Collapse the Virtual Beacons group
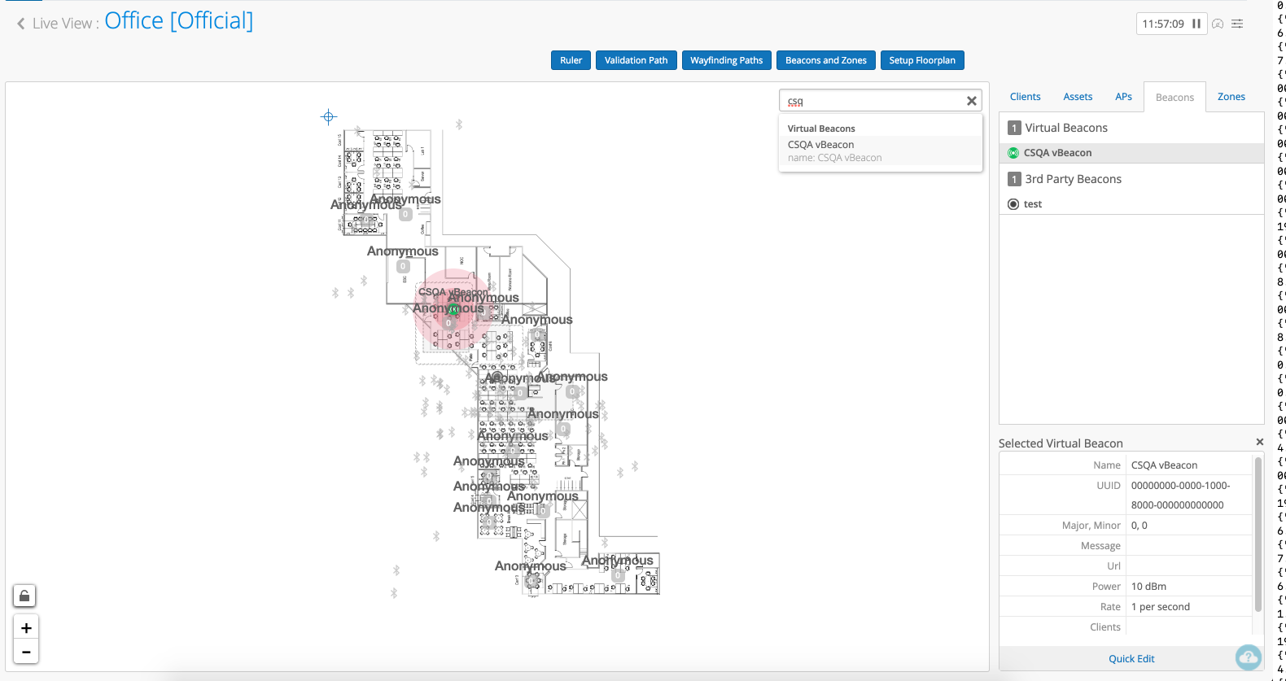Screen dimensions: 1286x681 (1065, 128)
